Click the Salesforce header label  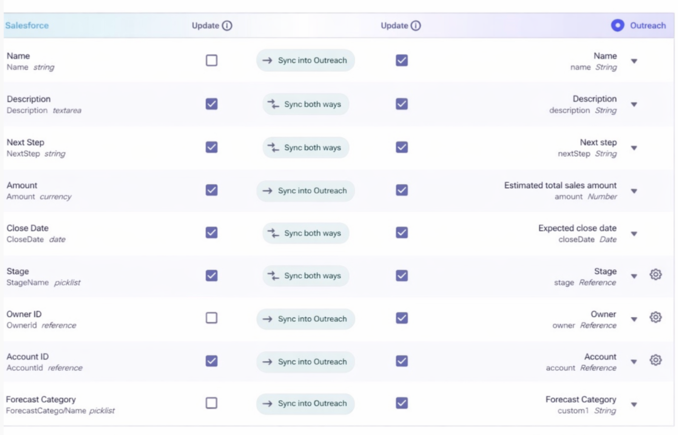(27, 26)
